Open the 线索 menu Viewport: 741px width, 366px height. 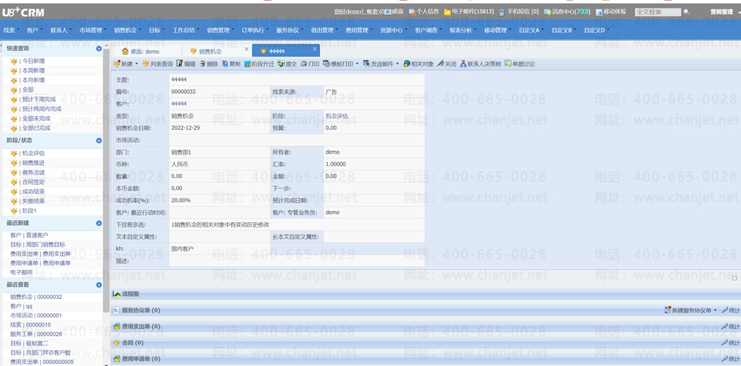[11, 30]
